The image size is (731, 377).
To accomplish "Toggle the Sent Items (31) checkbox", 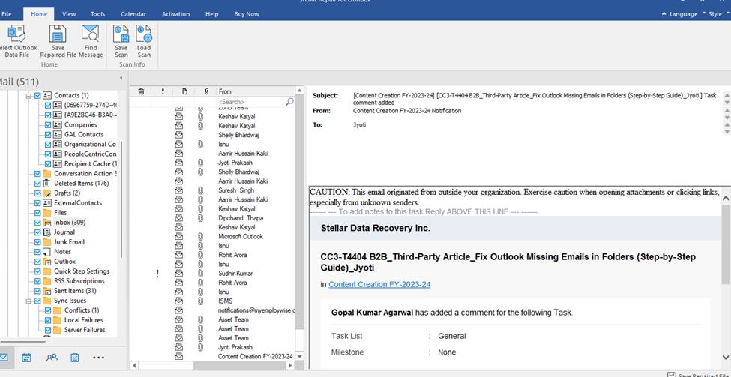I will click(37, 291).
